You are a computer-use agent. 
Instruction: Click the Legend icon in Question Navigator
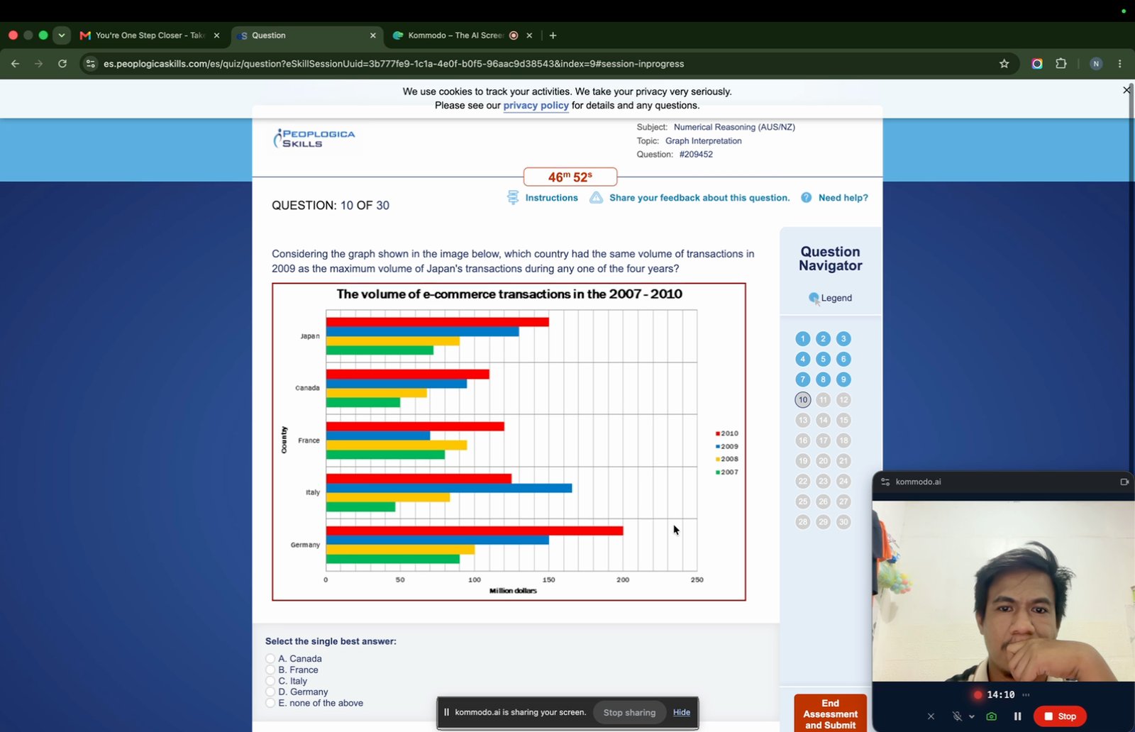pyautogui.click(x=814, y=298)
